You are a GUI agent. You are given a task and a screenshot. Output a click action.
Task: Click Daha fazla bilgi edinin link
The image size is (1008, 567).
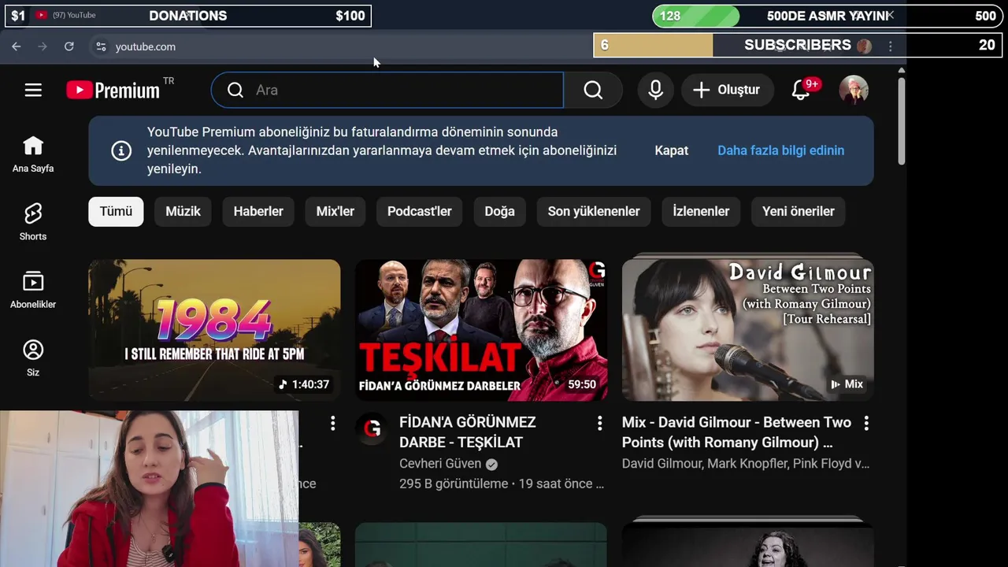tap(780, 150)
